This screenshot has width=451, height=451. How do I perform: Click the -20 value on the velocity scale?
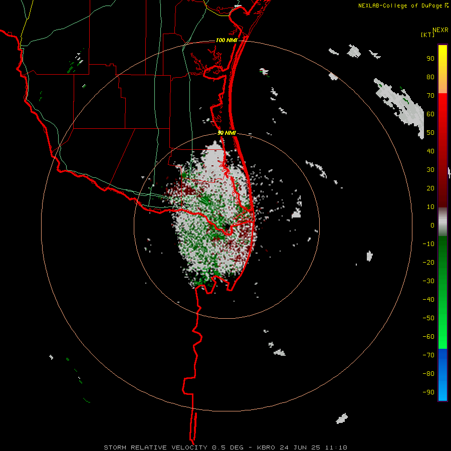click(428, 263)
